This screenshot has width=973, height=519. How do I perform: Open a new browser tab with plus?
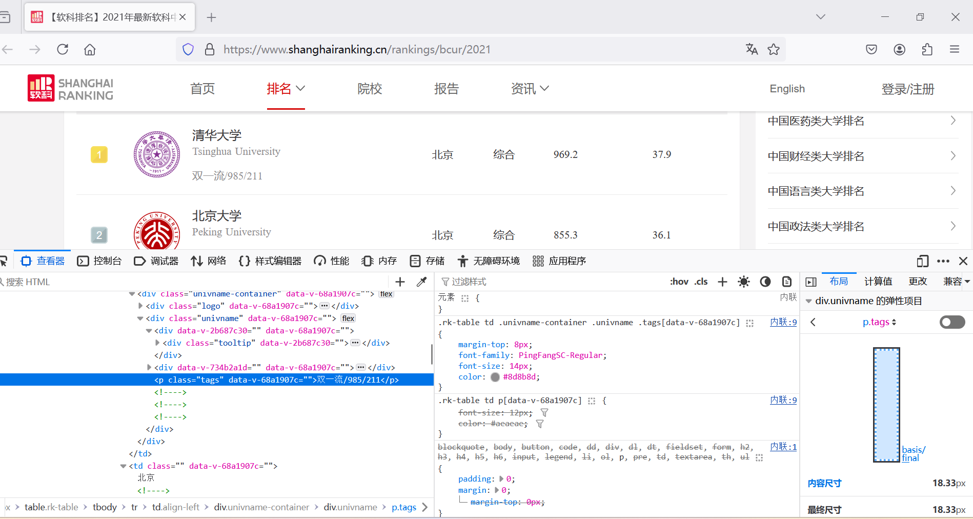211,17
